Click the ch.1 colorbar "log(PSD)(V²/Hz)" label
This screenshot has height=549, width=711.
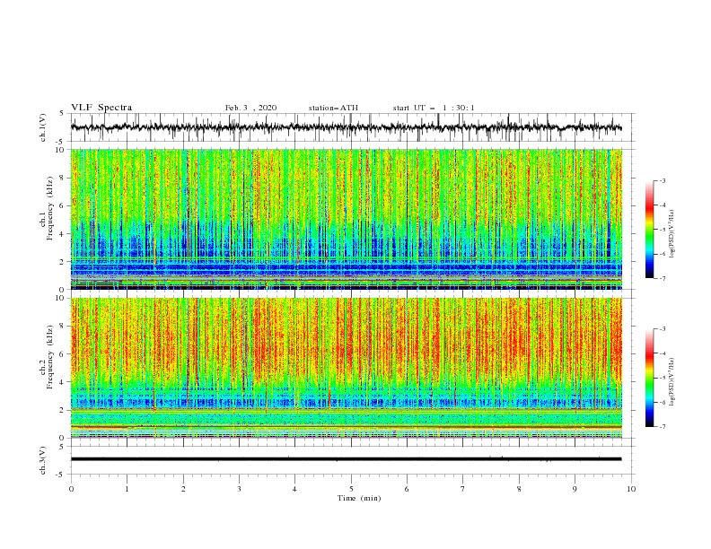click(x=672, y=234)
